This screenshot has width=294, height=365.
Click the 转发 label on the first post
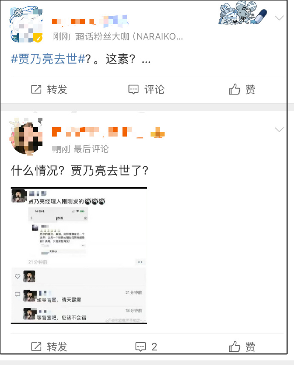57,90
